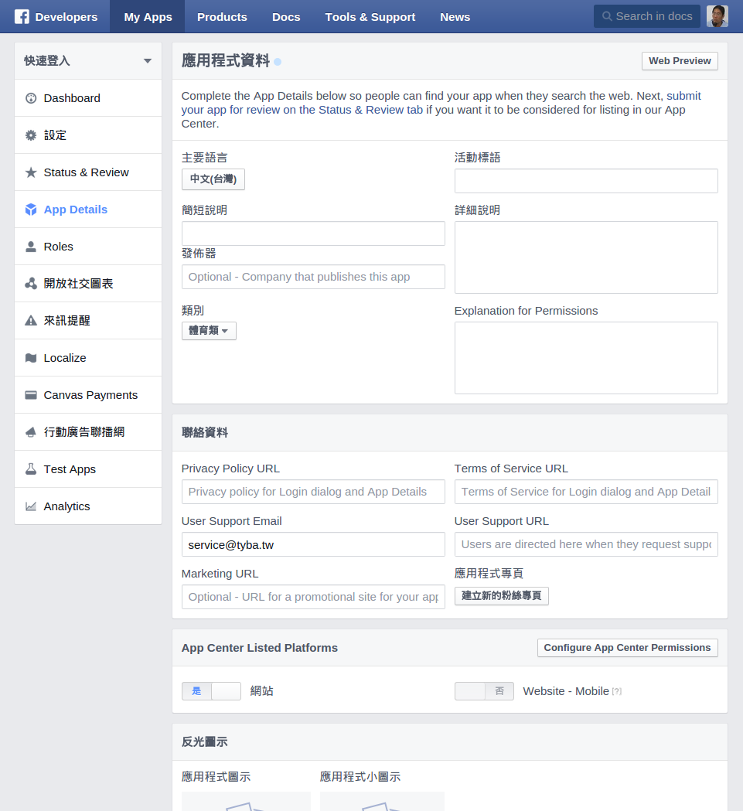
Task: Click the Facebook logo in header
Action: pyautogui.click(x=22, y=16)
